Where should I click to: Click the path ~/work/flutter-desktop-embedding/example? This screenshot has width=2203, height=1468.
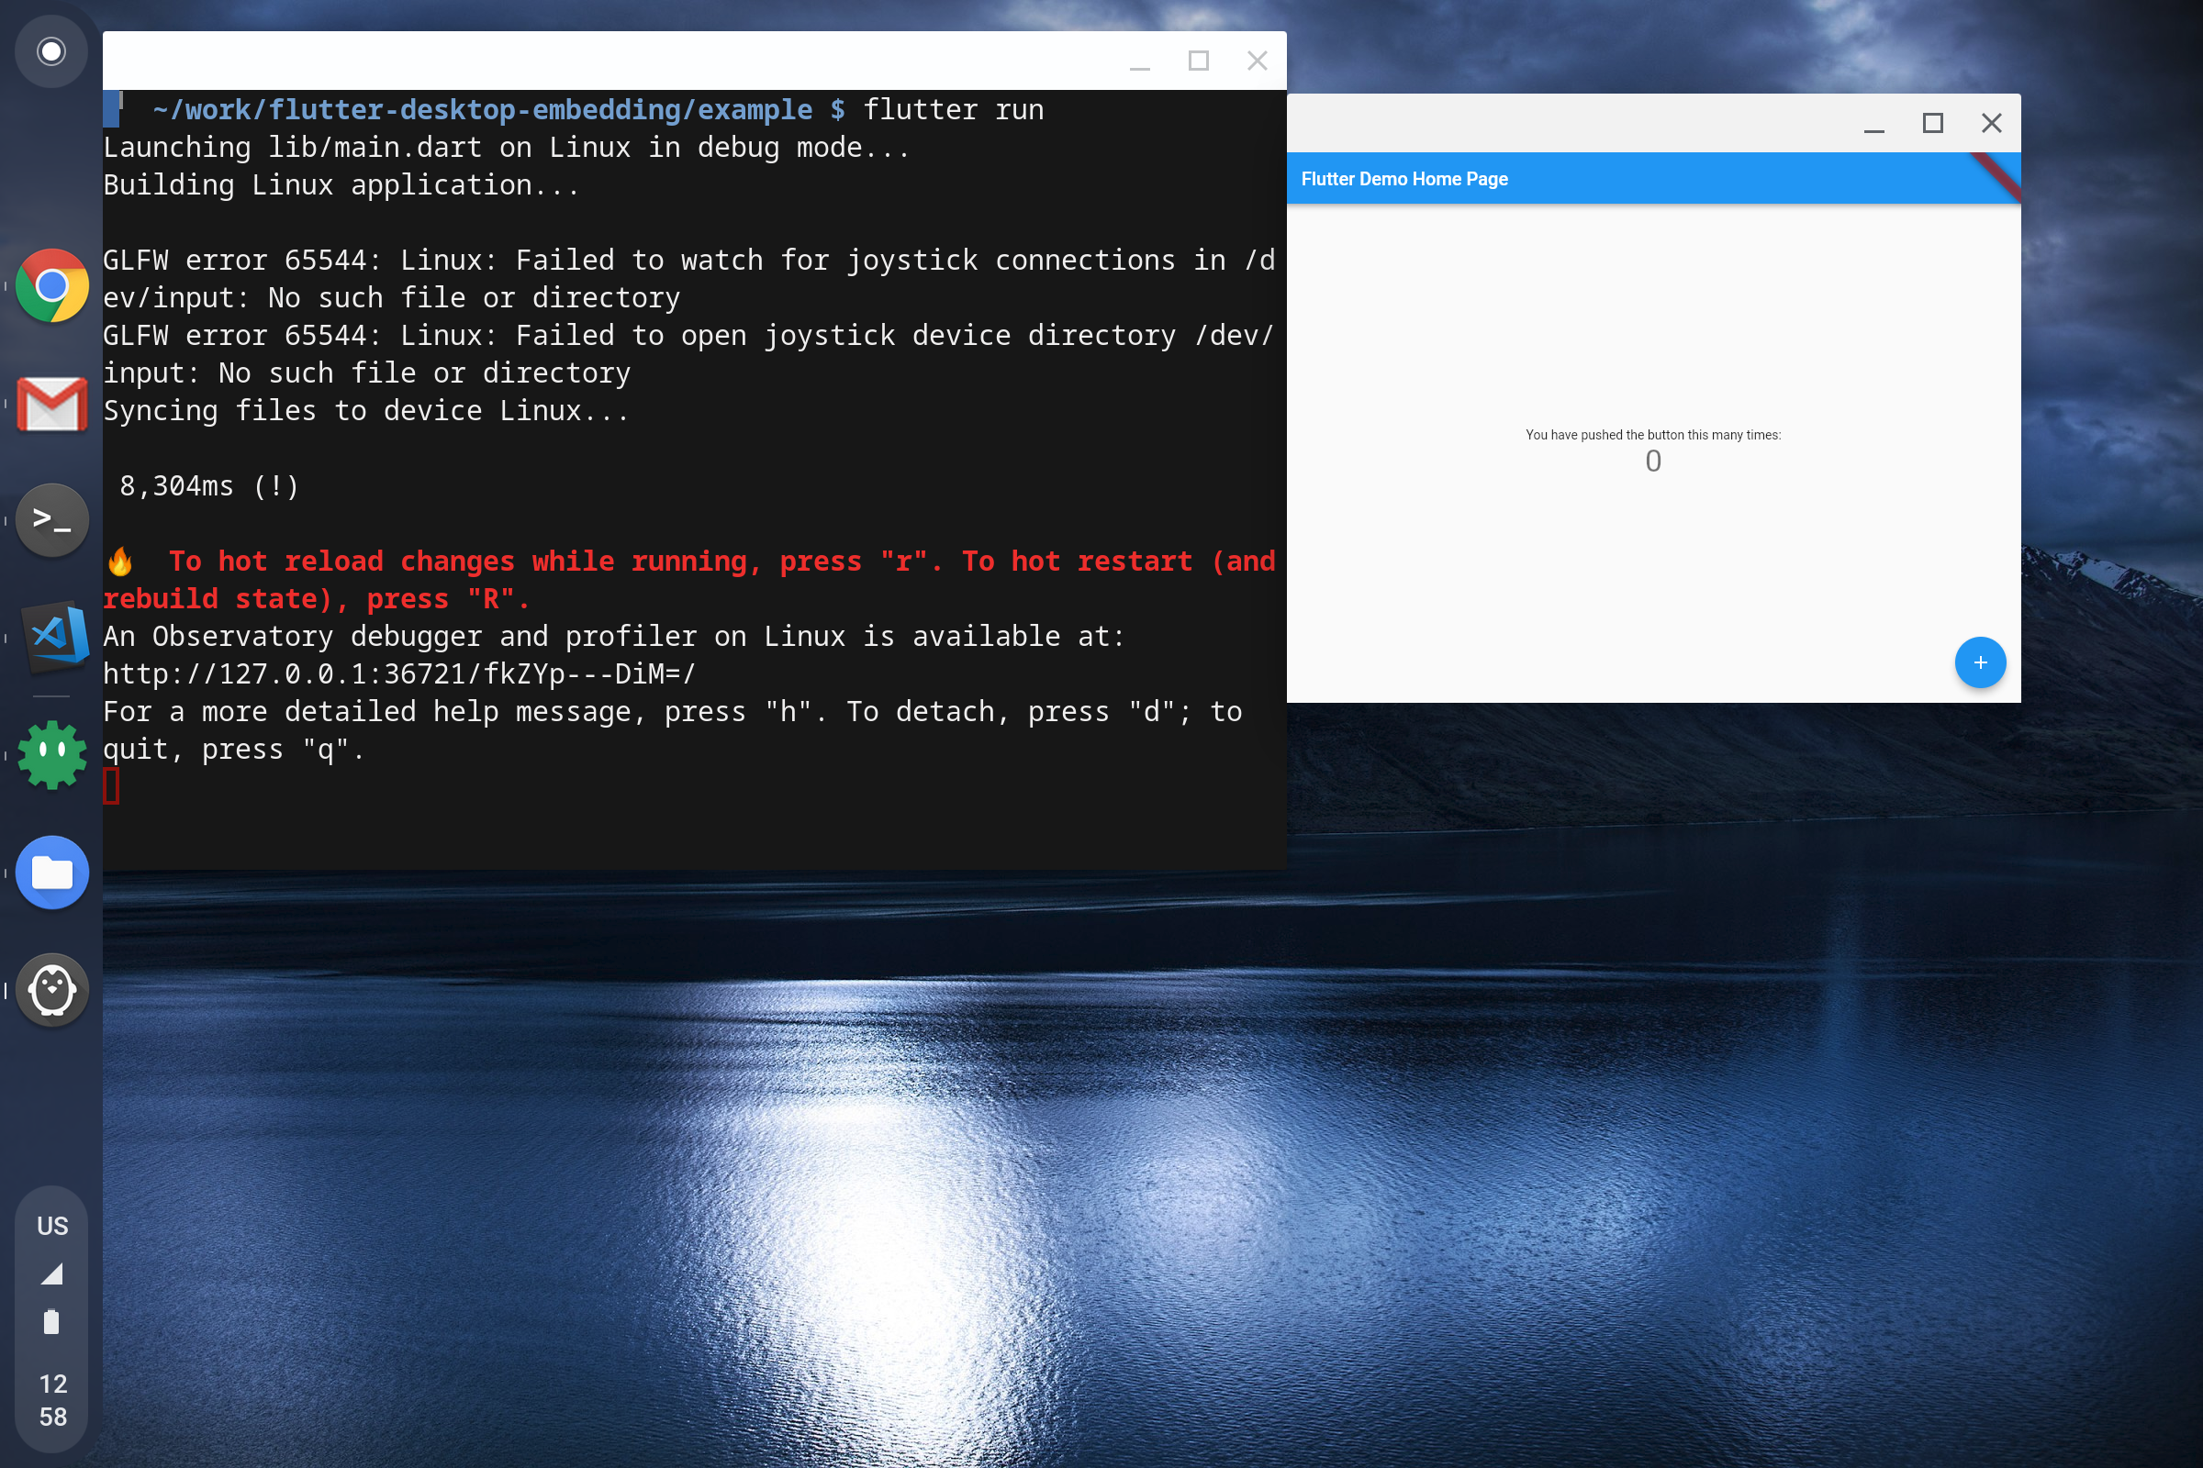(483, 109)
